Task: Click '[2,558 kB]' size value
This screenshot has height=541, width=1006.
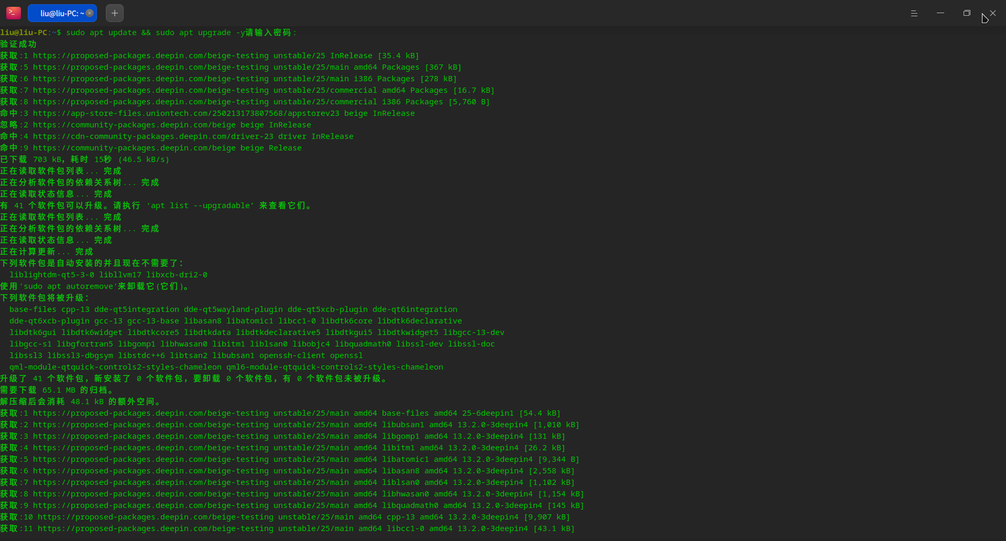Action: [551, 471]
